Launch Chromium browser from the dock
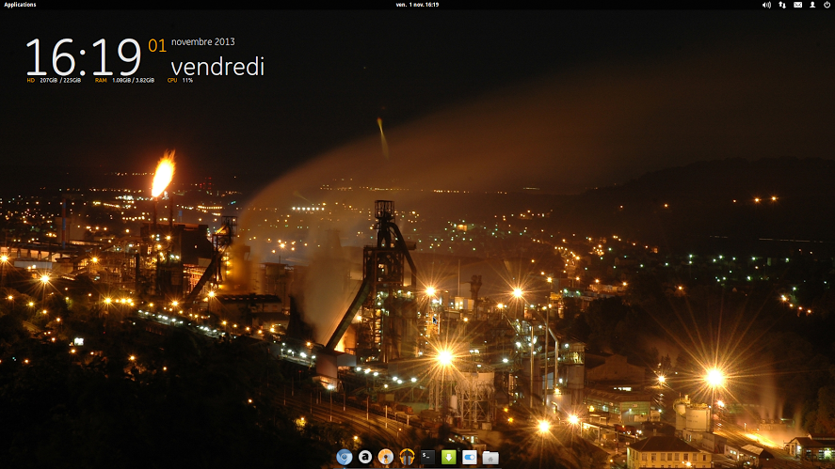The width and height of the screenshot is (835, 469). (344, 458)
